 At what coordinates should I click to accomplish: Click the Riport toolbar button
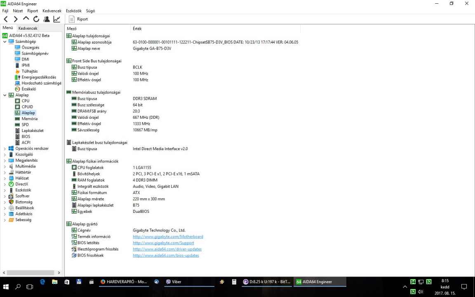pyautogui.click(x=78, y=19)
